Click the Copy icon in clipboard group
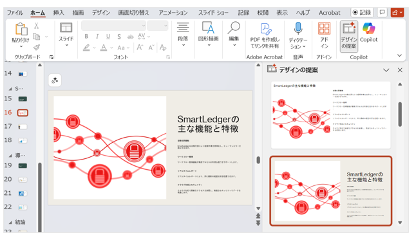The image size is (416, 240). point(36,37)
